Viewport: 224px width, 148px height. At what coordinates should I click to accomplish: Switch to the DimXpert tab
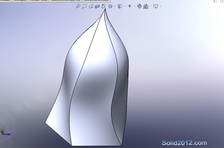click(21, 1)
